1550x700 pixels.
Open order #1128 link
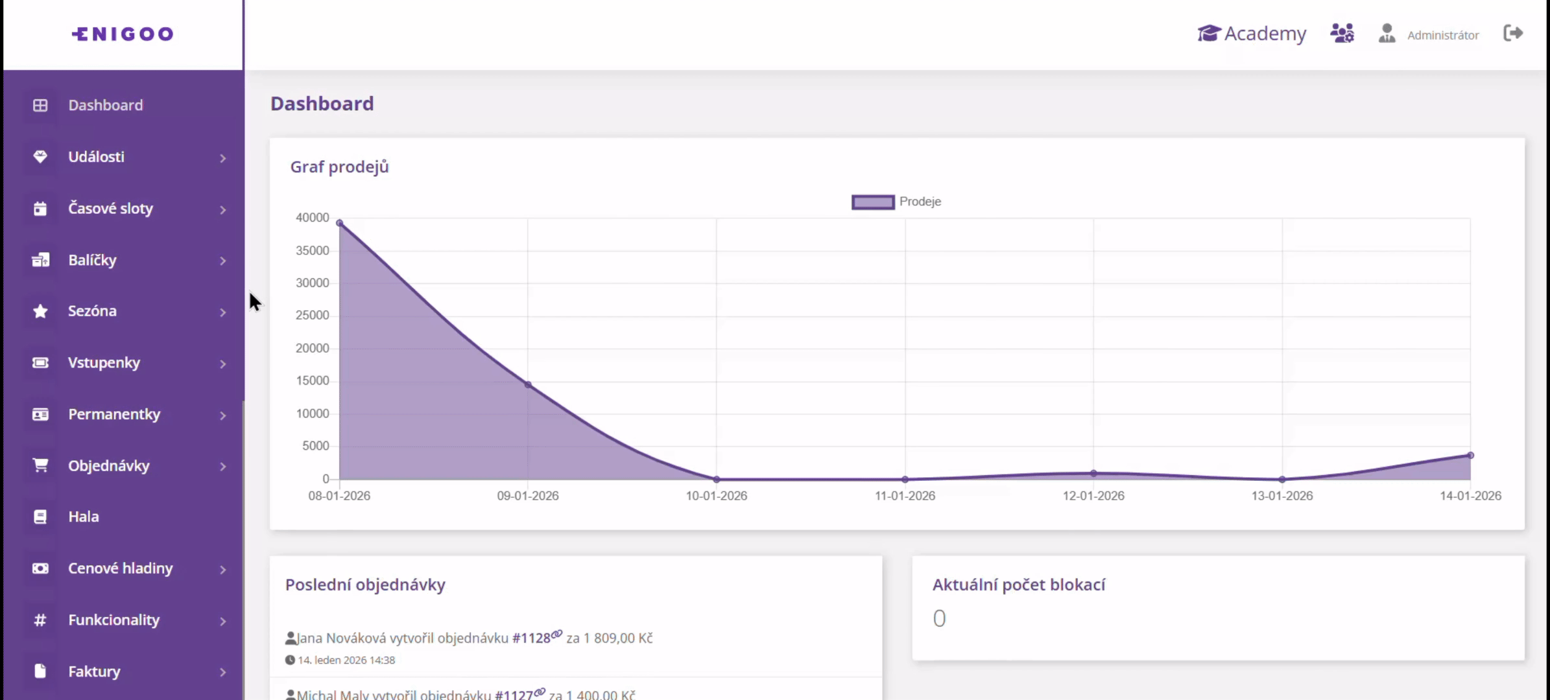click(531, 638)
